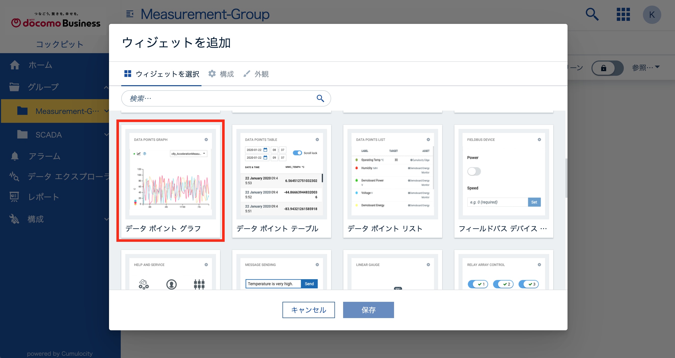Click the gear icon on Data Points Graph preview

[206, 140]
